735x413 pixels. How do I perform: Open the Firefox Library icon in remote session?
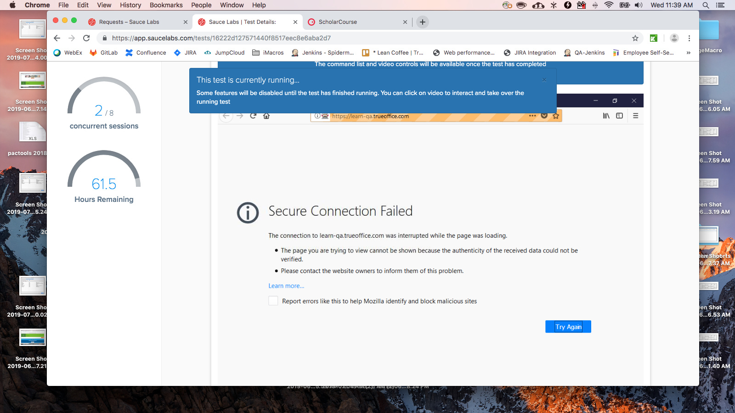coord(606,116)
